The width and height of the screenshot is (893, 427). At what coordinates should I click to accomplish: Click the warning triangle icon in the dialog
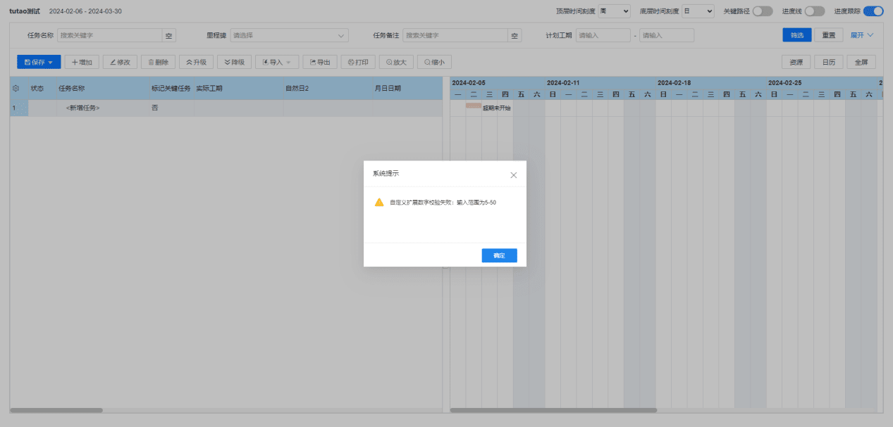379,202
